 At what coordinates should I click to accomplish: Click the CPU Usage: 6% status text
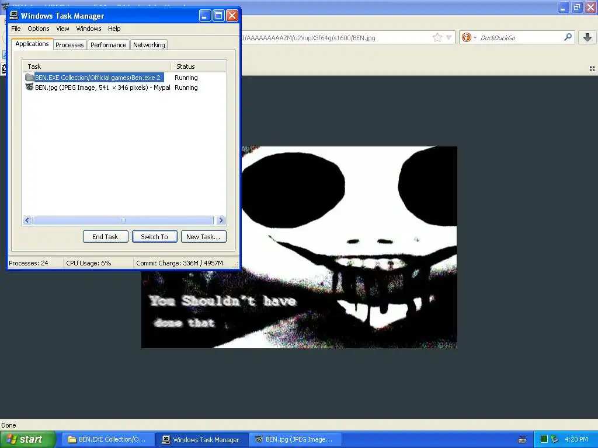coord(89,263)
